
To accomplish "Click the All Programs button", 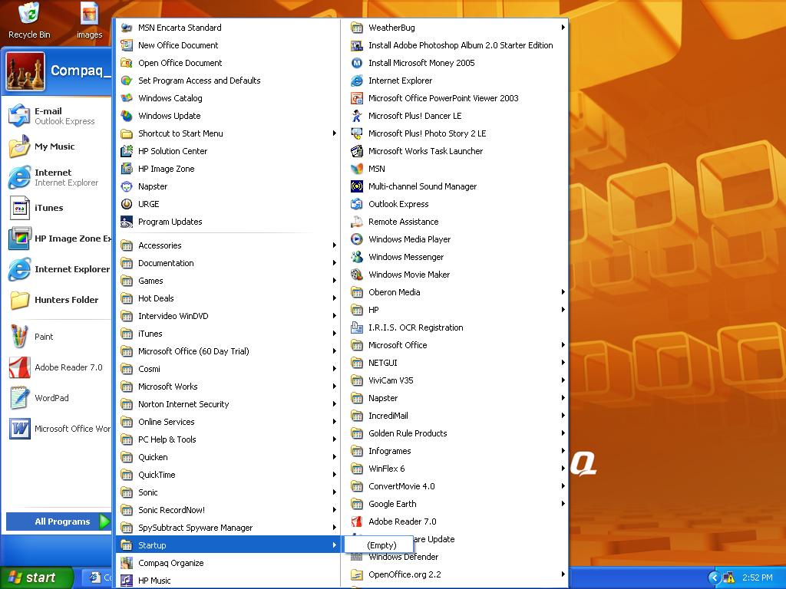I will coord(58,522).
